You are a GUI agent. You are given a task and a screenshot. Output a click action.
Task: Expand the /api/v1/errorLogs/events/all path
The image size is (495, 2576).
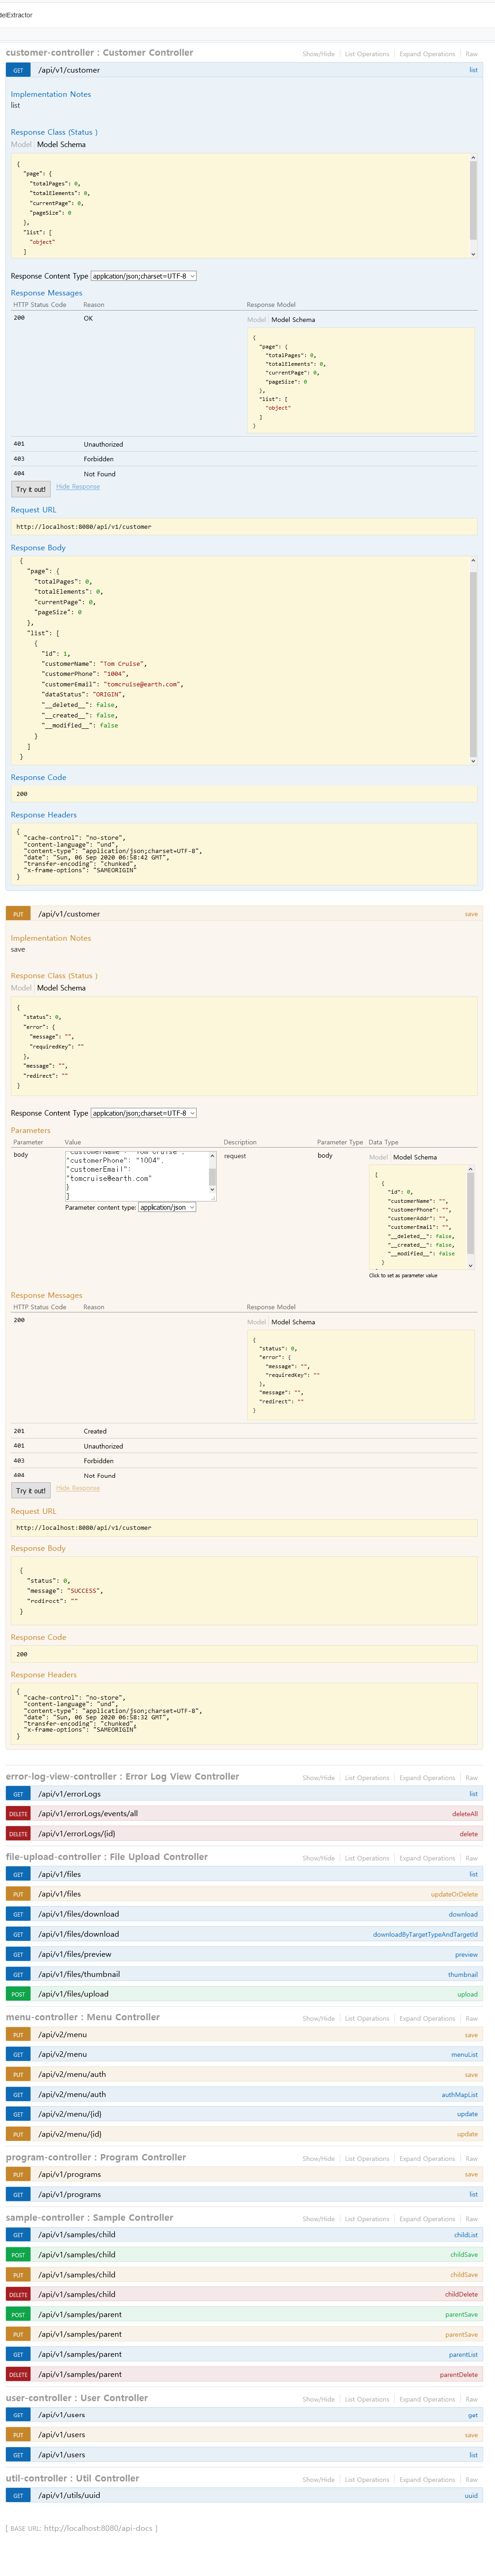point(88,1814)
